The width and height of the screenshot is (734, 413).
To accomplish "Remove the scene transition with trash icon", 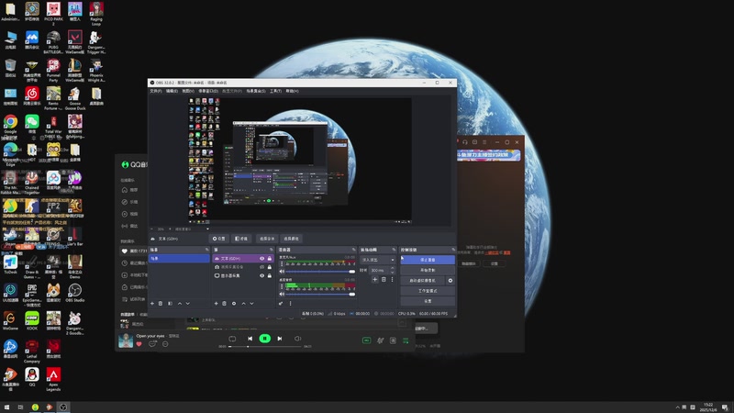I will pyautogui.click(x=384, y=280).
